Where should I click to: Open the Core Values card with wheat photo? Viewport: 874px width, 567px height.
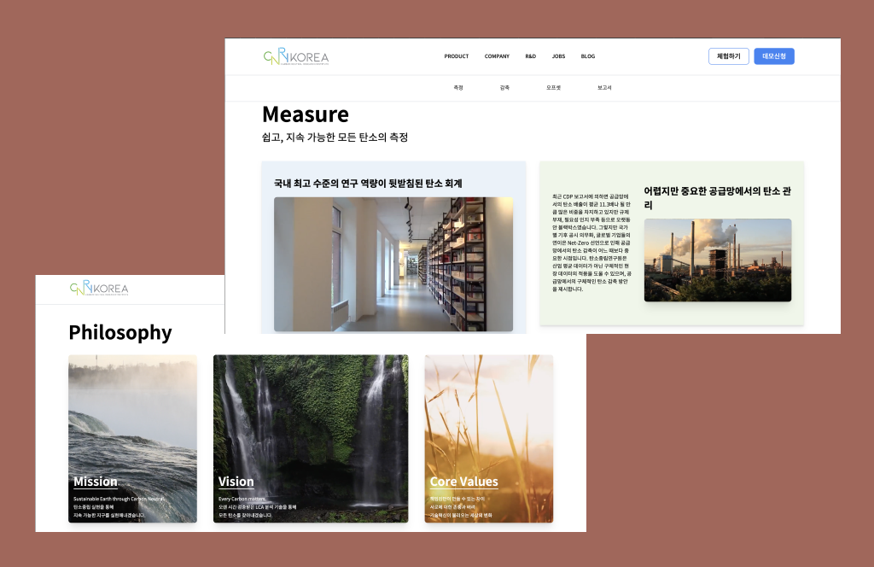(x=489, y=438)
